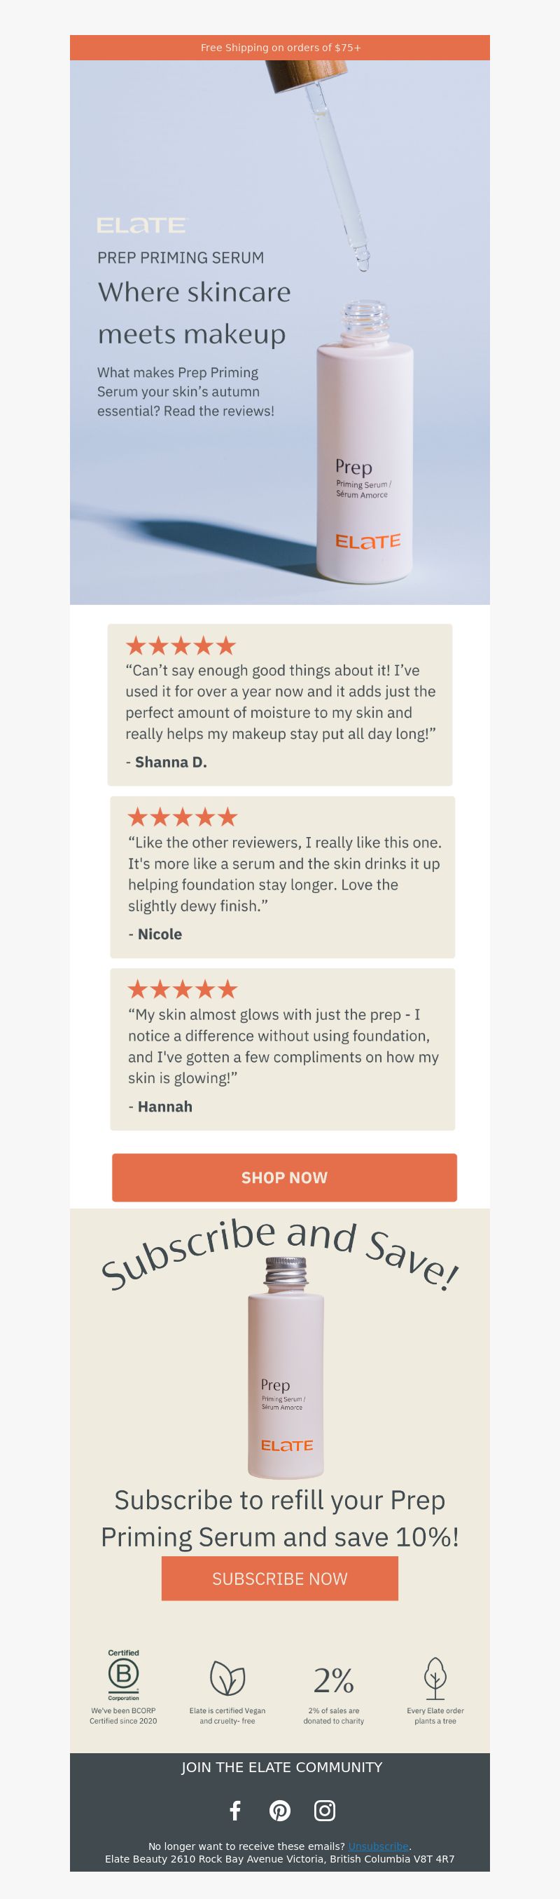Open the Pinterest icon in the footer
560x1899 pixels.
coord(279,1811)
